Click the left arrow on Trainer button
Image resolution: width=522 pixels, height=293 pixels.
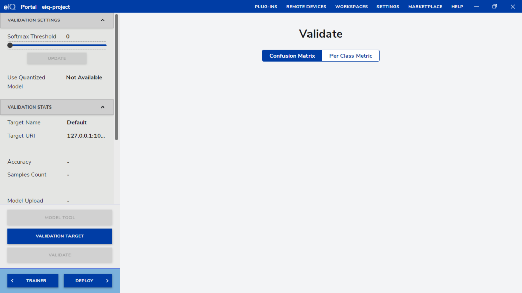(12, 281)
